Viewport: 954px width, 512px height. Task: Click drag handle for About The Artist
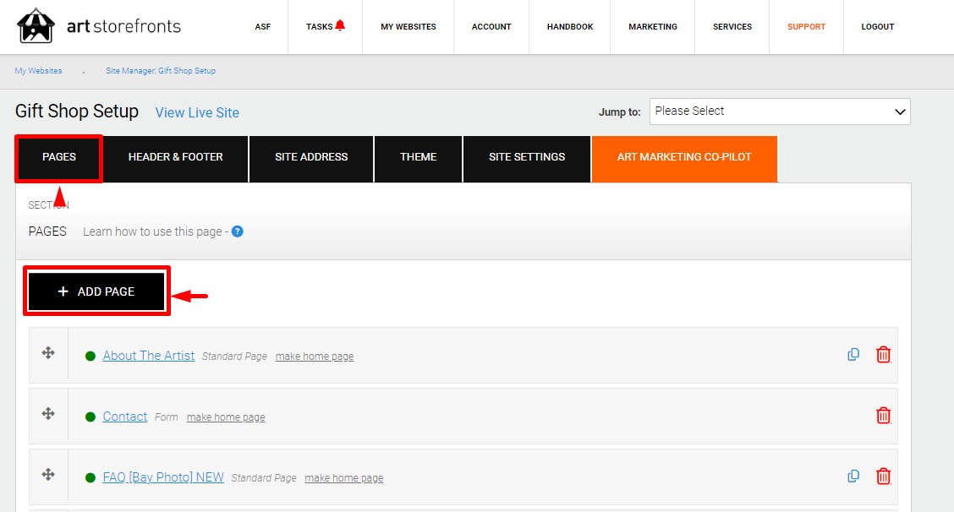click(x=48, y=353)
